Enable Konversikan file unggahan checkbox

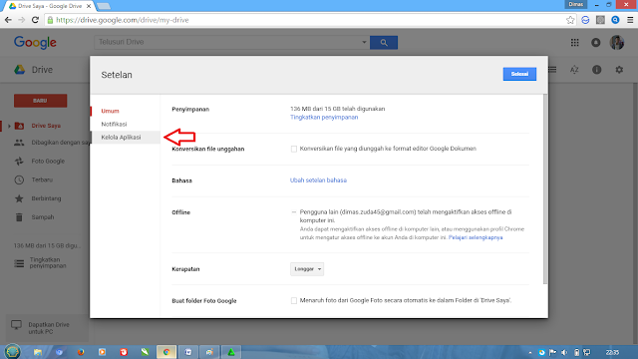(x=294, y=149)
